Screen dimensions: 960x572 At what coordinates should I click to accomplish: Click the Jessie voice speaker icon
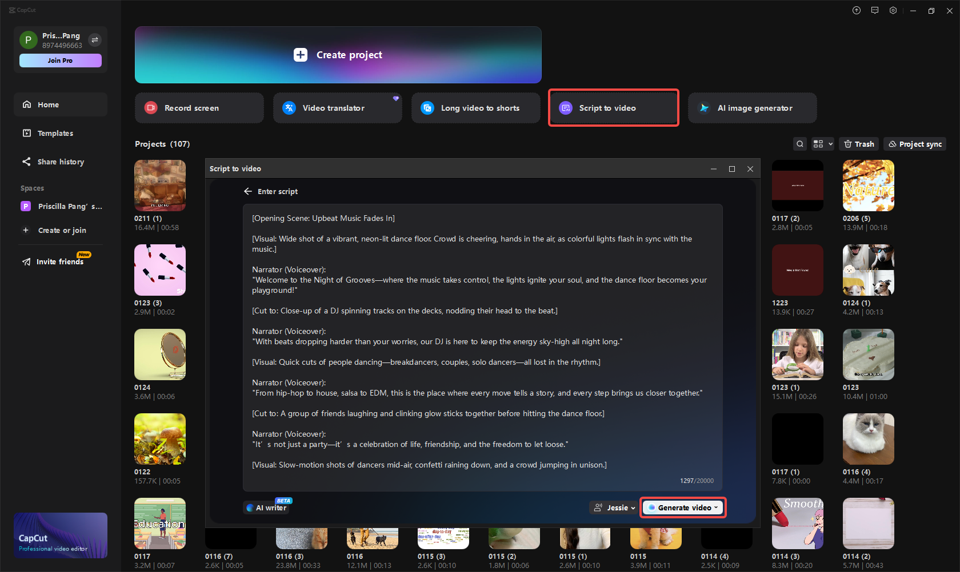[598, 507]
